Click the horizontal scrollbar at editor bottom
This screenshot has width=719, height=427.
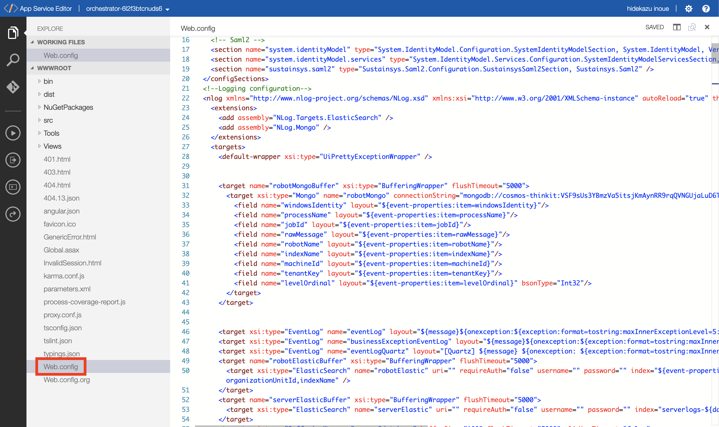click(x=311, y=426)
